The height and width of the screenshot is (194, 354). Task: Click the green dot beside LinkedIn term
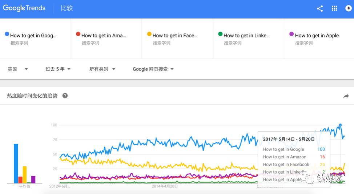click(x=220, y=34)
